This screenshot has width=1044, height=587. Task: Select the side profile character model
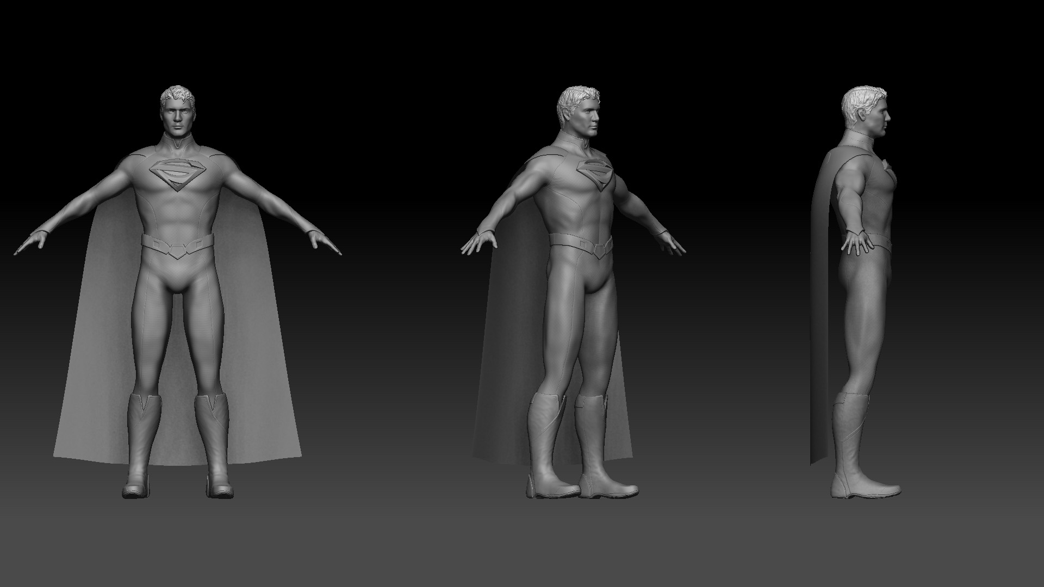[x=856, y=292]
